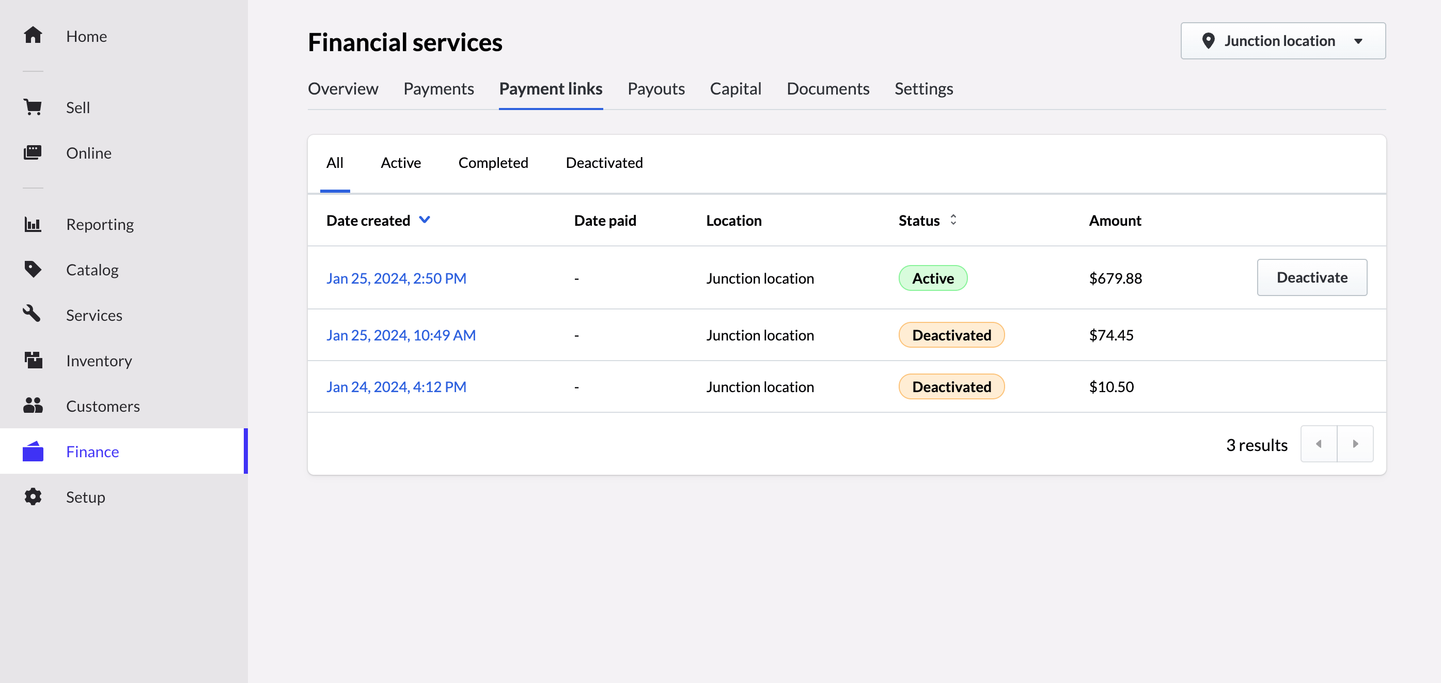Expand the Junction location dropdown

click(x=1282, y=41)
